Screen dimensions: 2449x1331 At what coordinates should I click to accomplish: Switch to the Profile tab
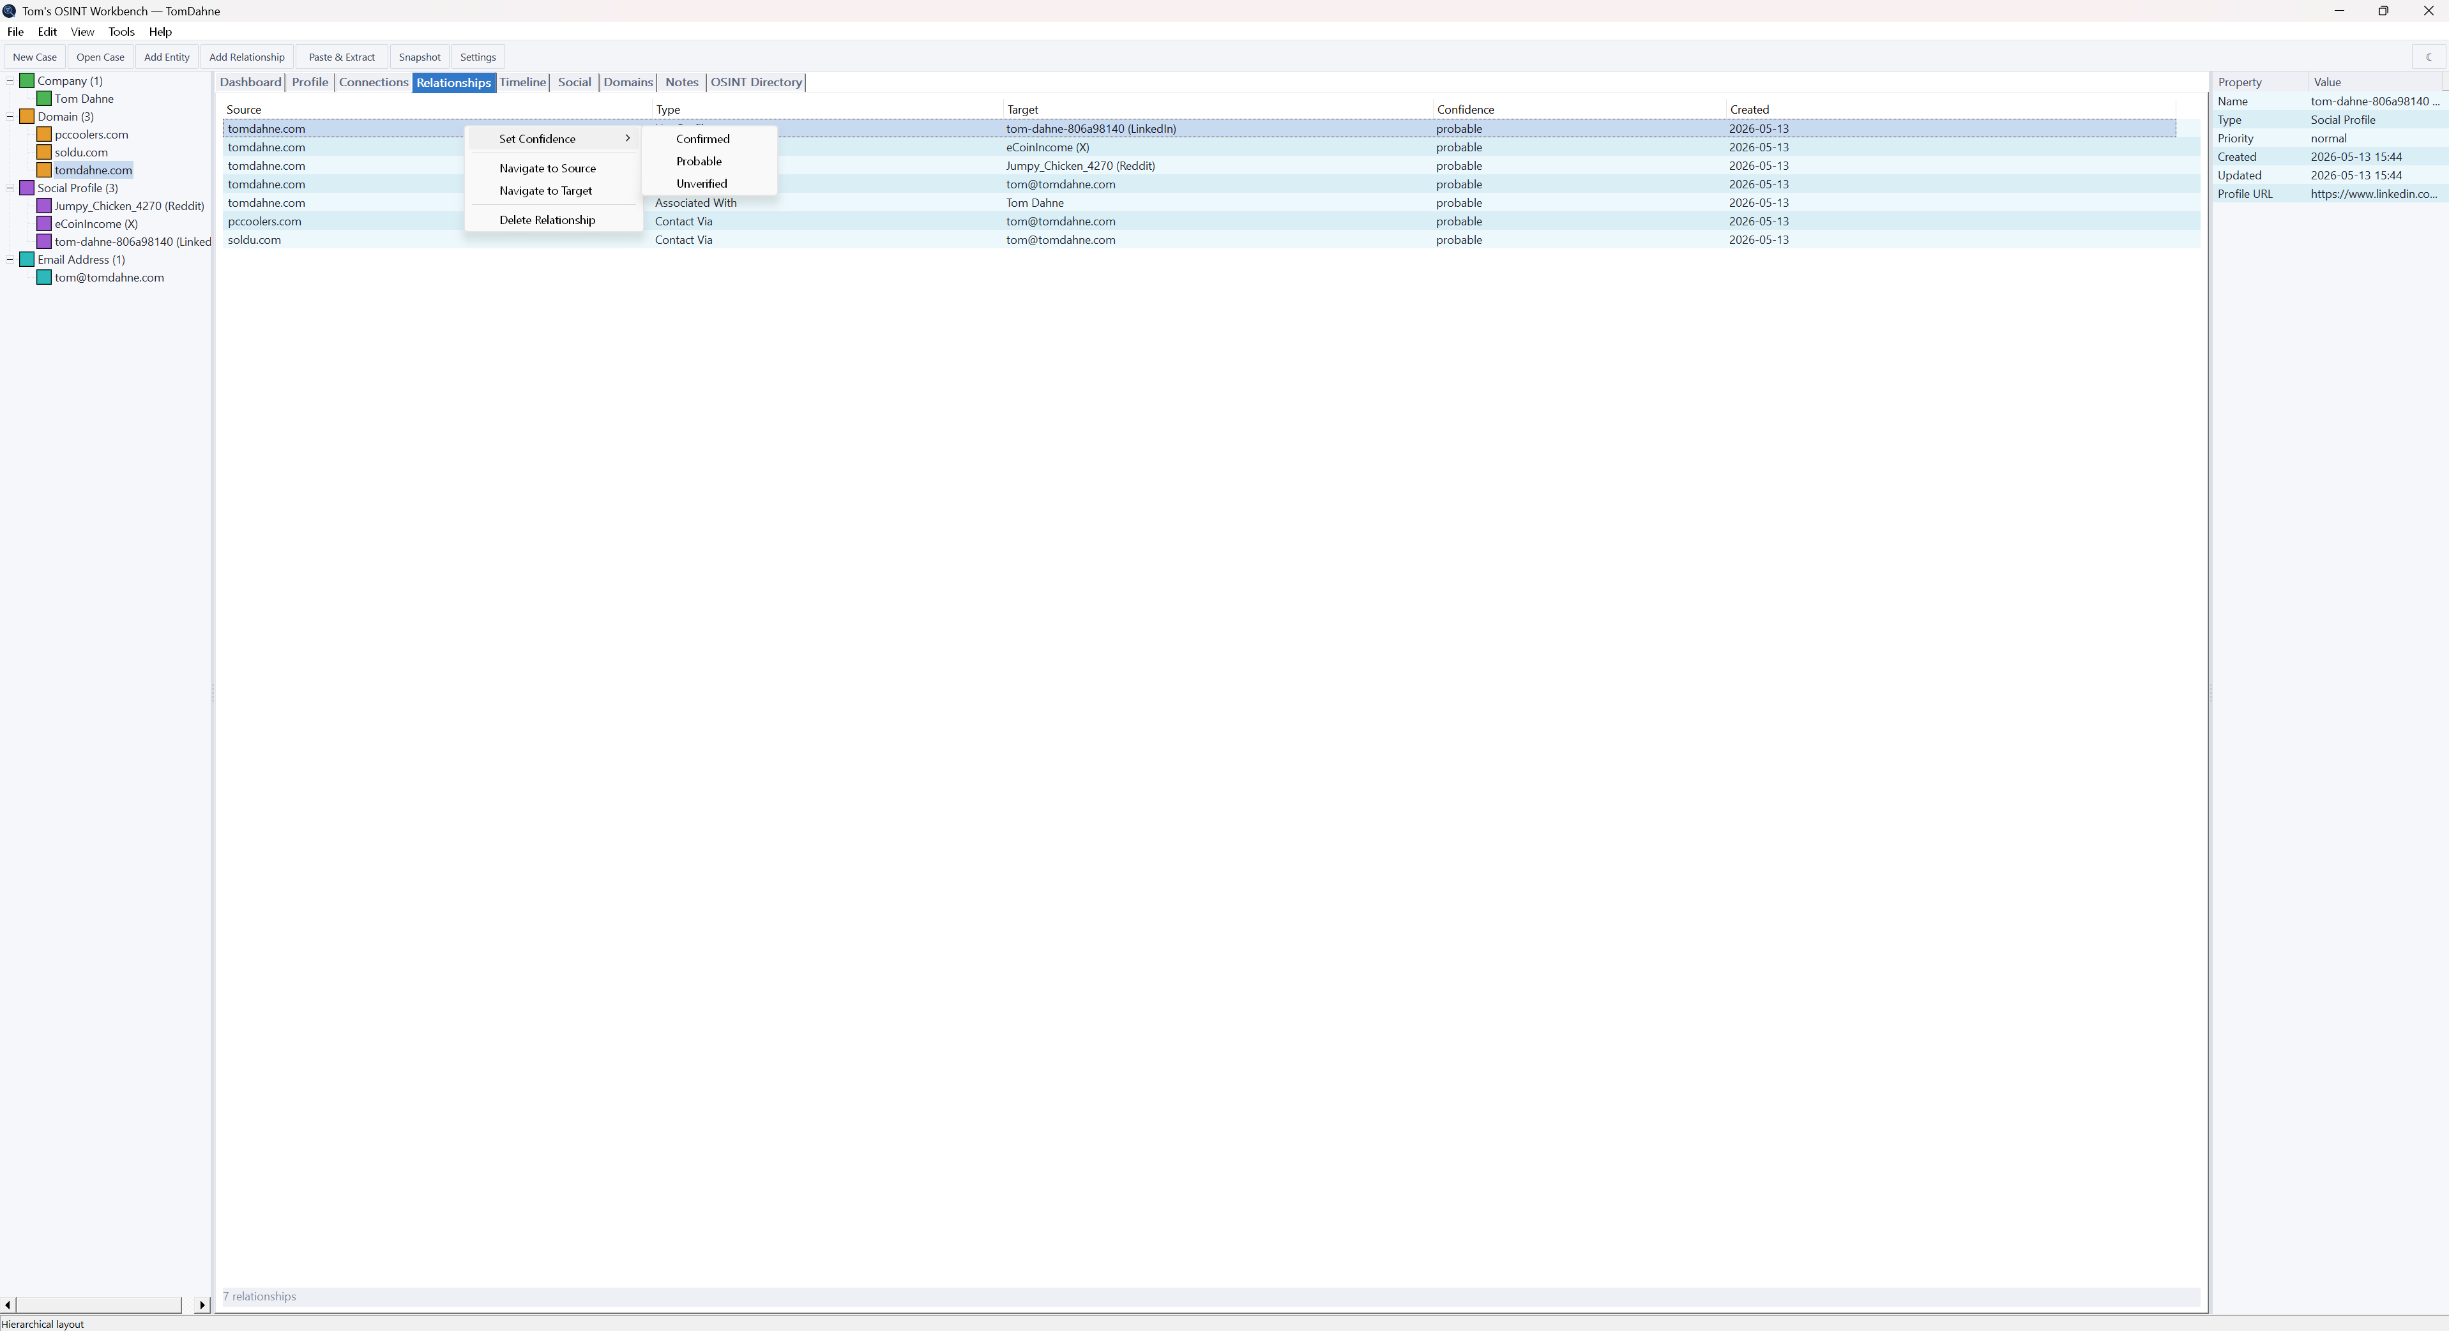(x=310, y=82)
